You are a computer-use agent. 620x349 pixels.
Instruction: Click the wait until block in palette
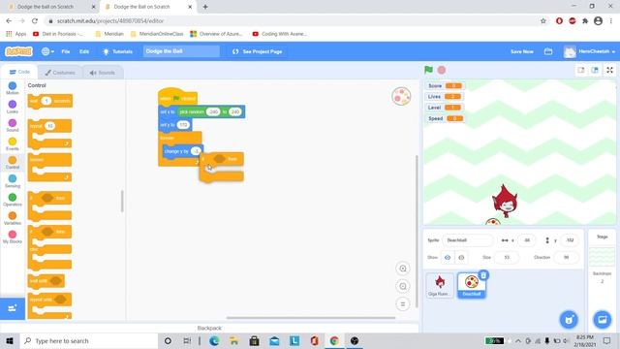[46, 281]
